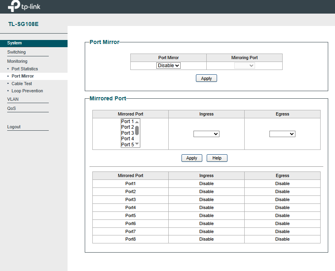Click Logout in the sidebar
Screen dimensions: 335x271
tap(14, 127)
